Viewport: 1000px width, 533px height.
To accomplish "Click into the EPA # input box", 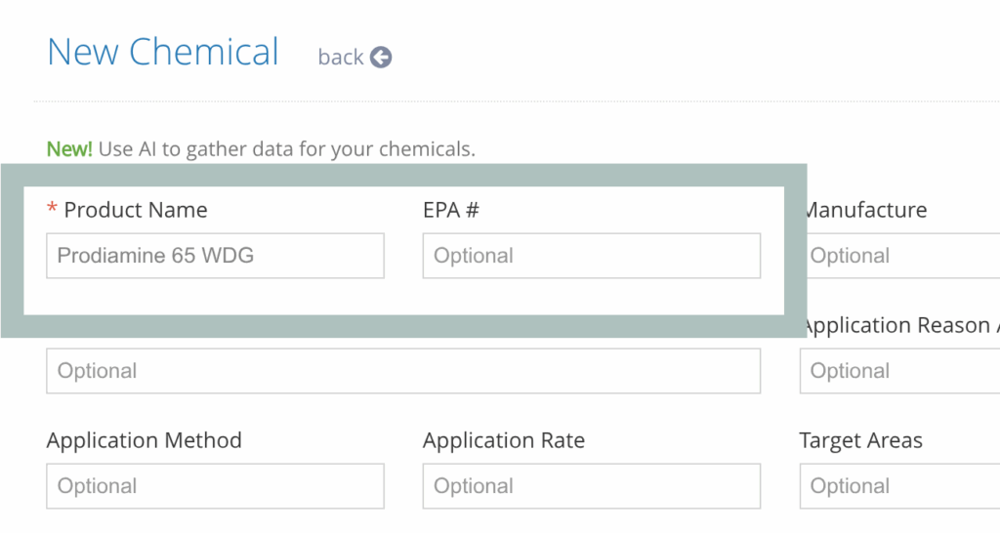I will (x=591, y=256).
